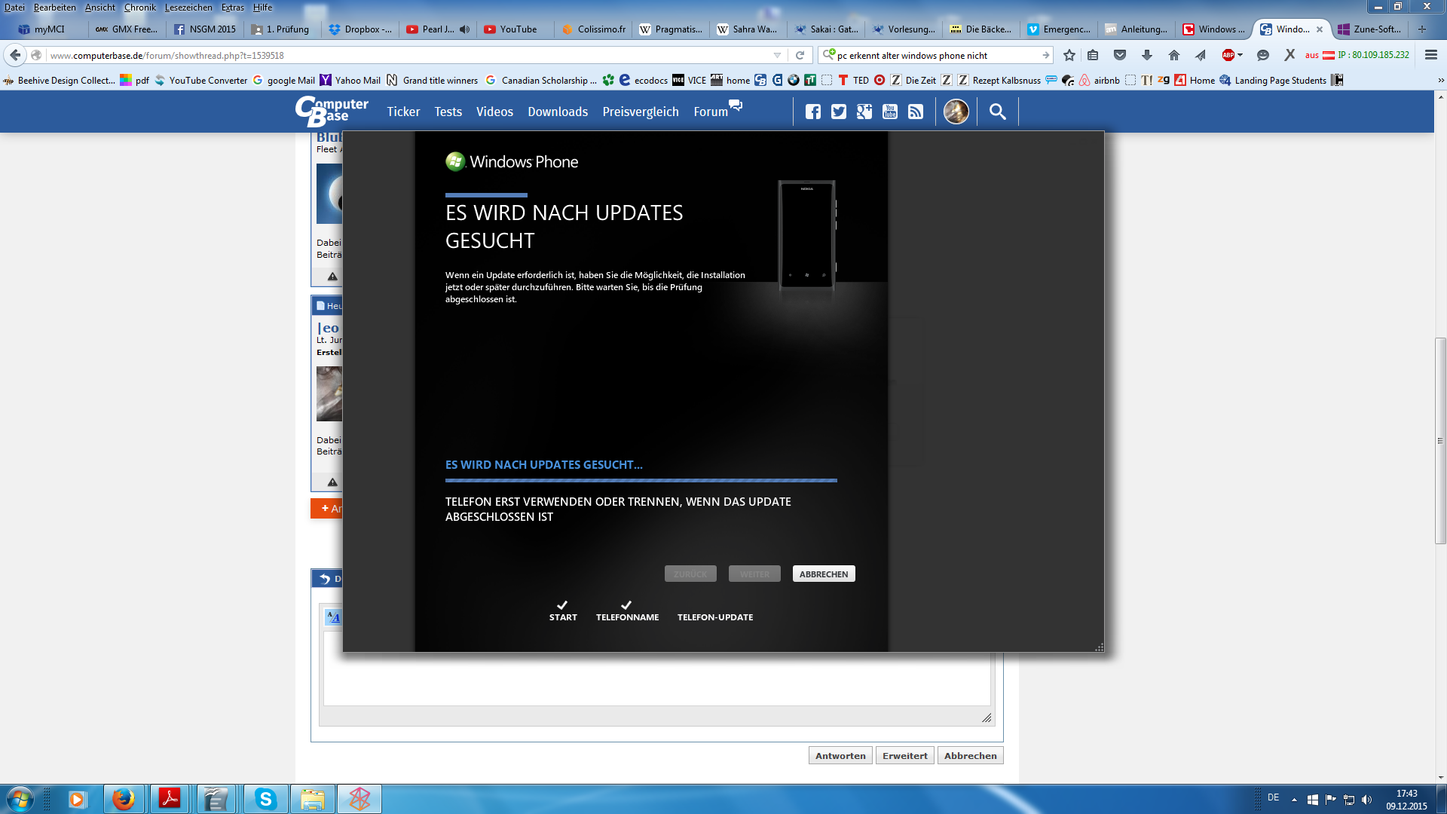Click the RSS feed icon

pos(916,112)
